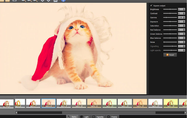The width and height of the screenshot is (187, 118).
Task: Open the Frame tab
Action: 112,117
